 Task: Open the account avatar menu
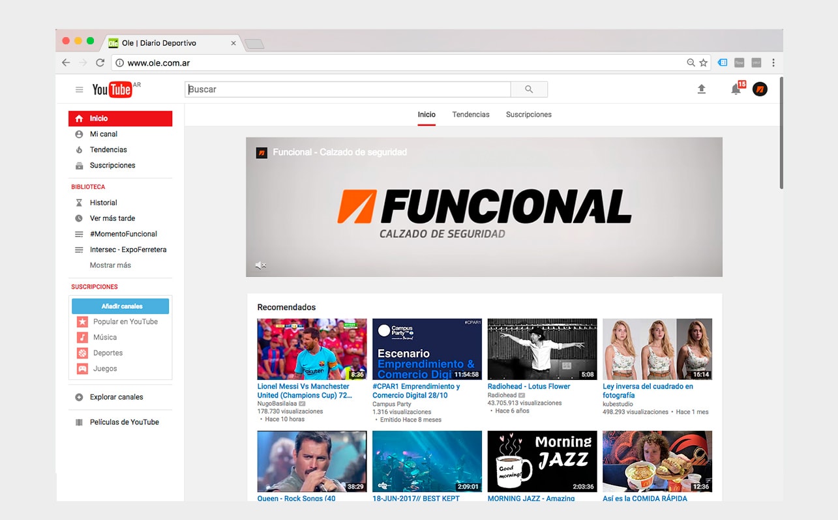tap(760, 89)
